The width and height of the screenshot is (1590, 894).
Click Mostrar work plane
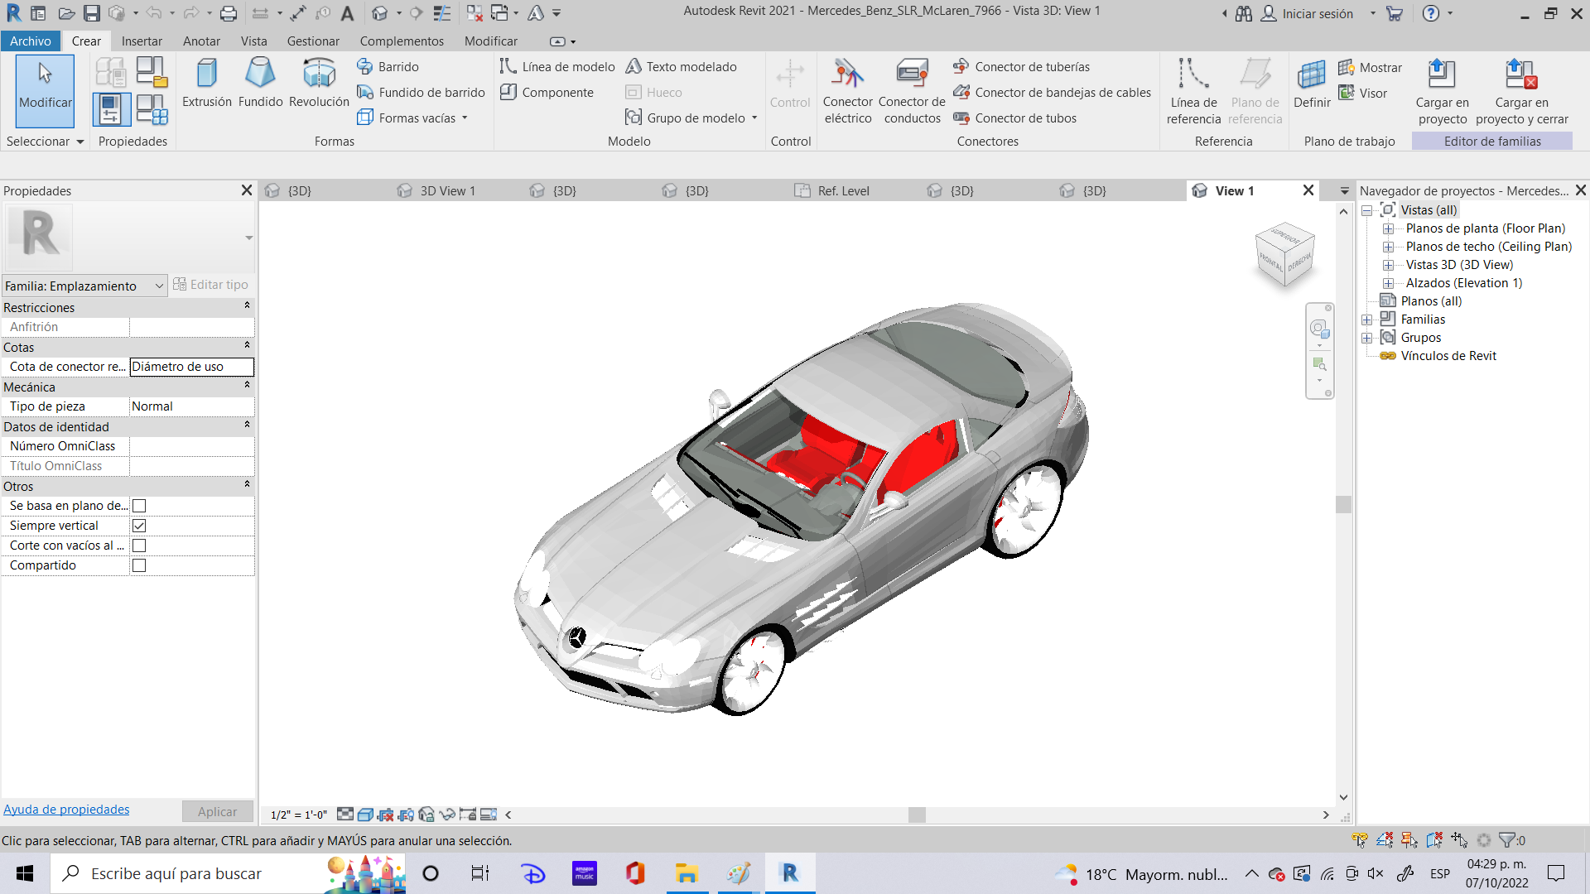[1370, 67]
